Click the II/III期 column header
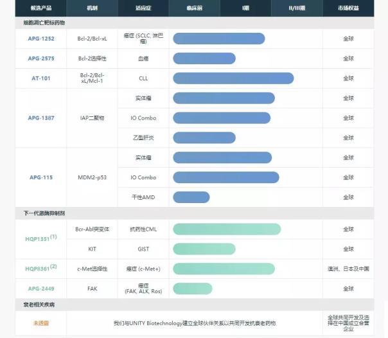The image size is (388, 338). click(297, 8)
